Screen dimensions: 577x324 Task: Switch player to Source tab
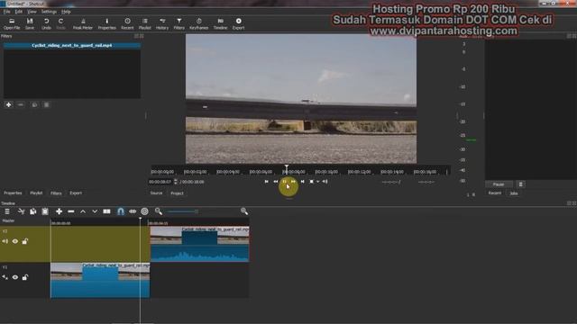(156, 193)
